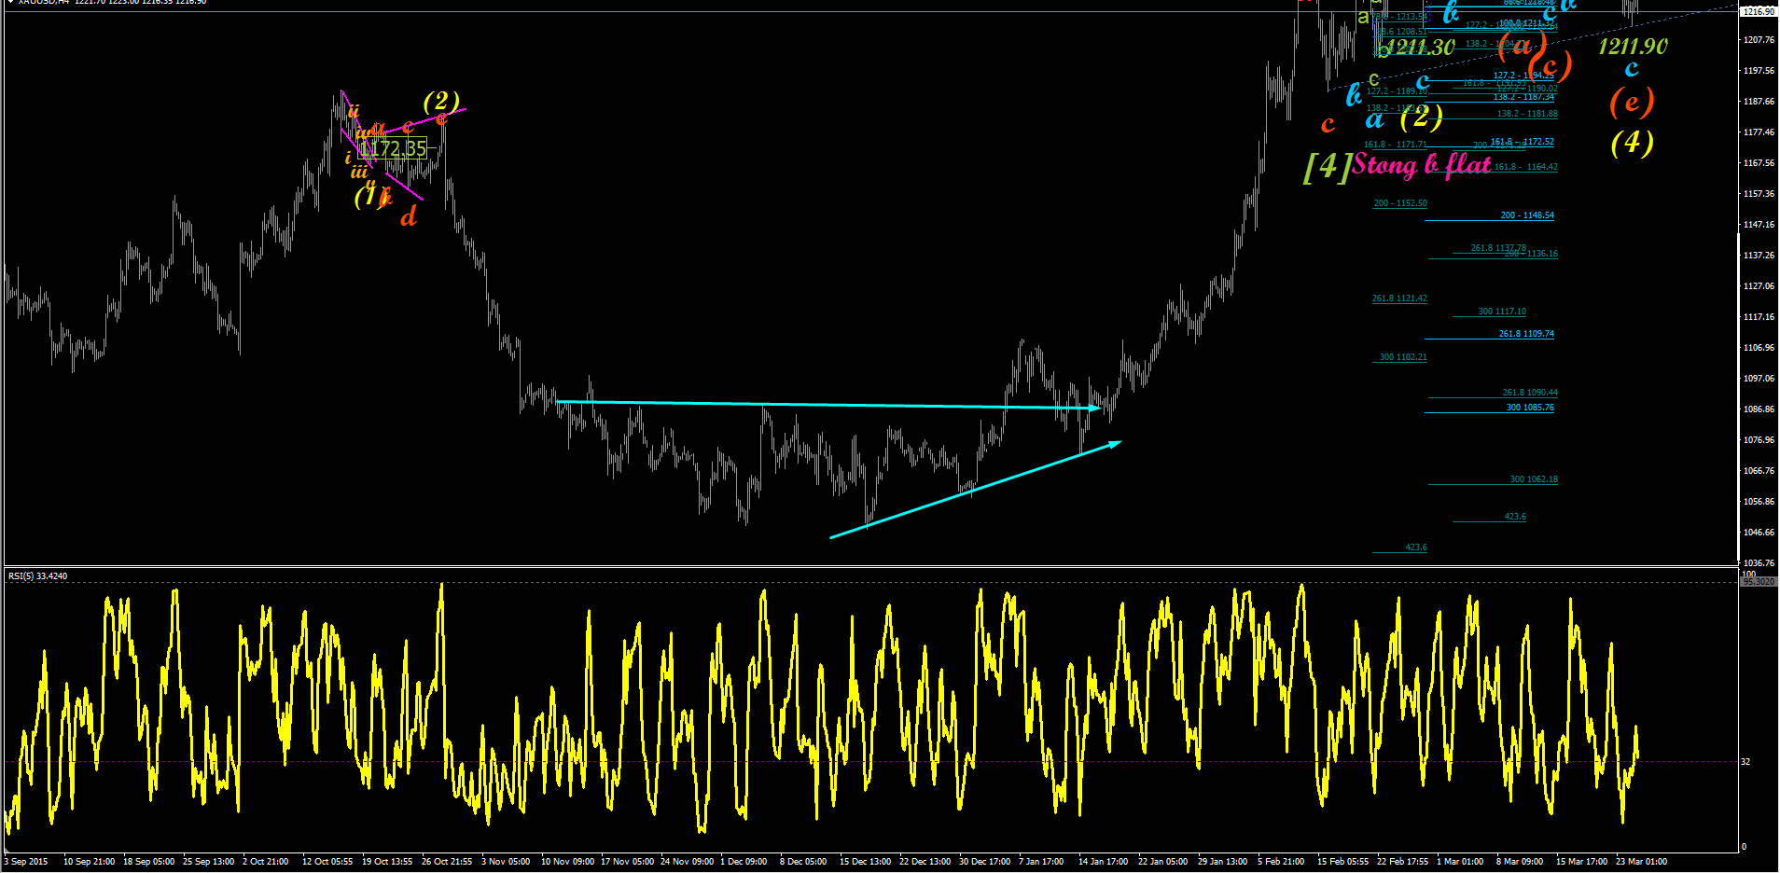Select the Fibonacci level 200 - 1148.54
Screen dimensions: 1780x873
click(1527, 215)
